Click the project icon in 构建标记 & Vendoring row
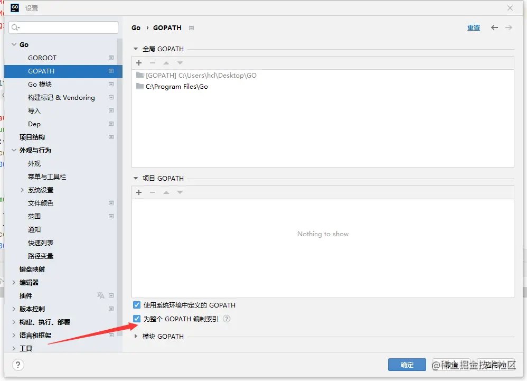 pyautogui.click(x=111, y=98)
